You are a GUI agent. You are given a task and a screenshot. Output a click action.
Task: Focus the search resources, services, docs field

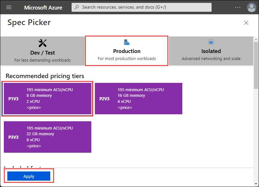pyautogui.click(x=141, y=7)
